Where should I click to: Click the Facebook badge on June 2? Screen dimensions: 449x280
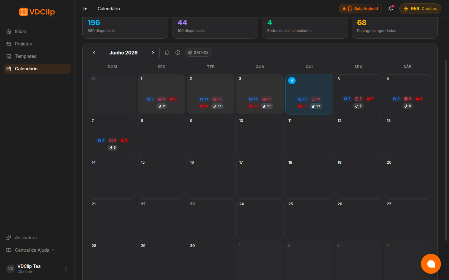pos(204,99)
